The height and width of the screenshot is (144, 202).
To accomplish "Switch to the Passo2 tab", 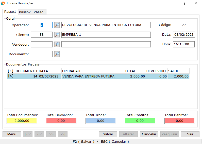I will (25, 12).
